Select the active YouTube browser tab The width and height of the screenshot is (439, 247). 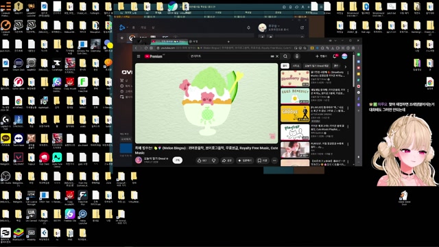(169, 41)
